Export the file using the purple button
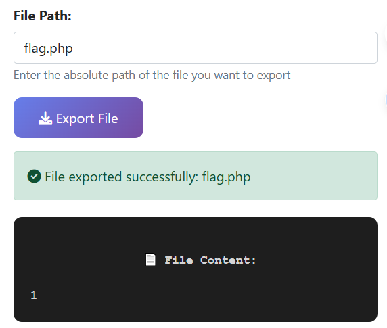The width and height of the screenshot is (387, 328). pyautogui.click(x=78, y=118)
